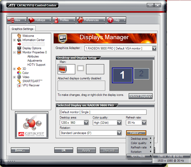Open the Rotation submenu
The width and height of the screenshot is (191, 167).
[x=140, y=152]
